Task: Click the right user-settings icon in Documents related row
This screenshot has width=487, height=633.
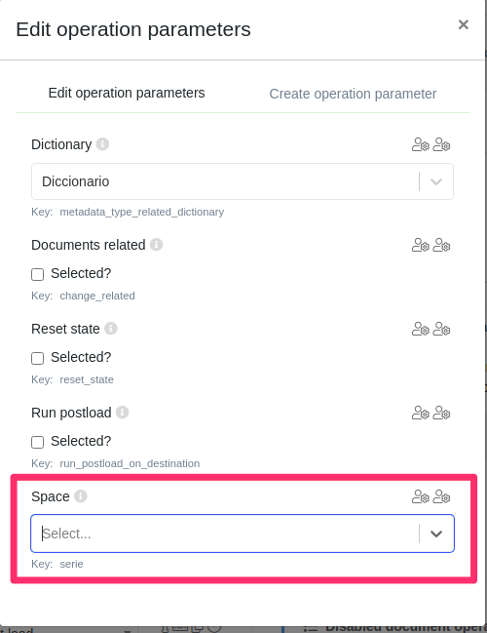Action: (x=441, y=245)
